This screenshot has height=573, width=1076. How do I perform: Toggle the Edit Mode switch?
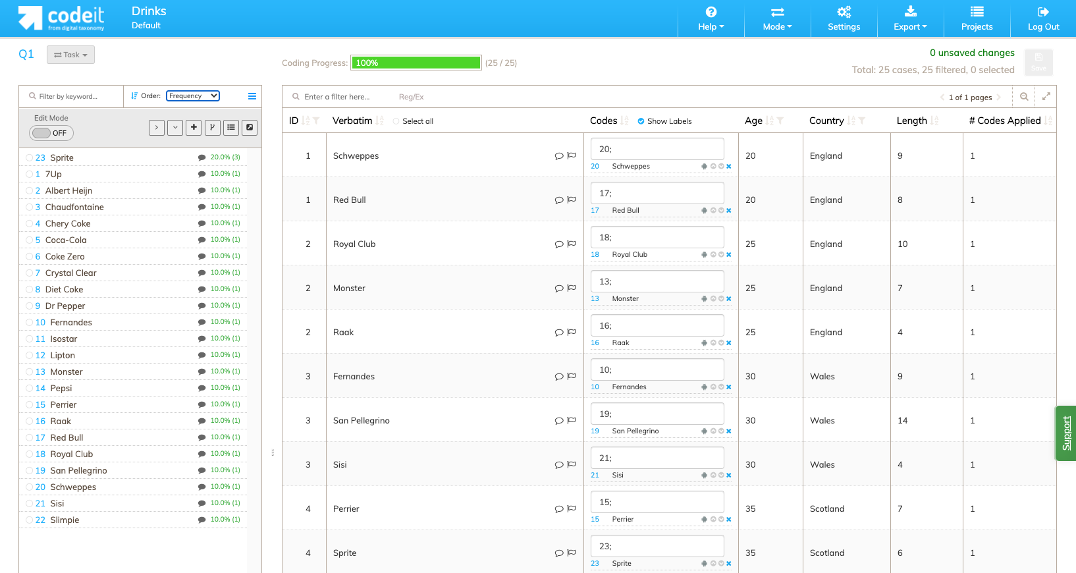[51, 133]
